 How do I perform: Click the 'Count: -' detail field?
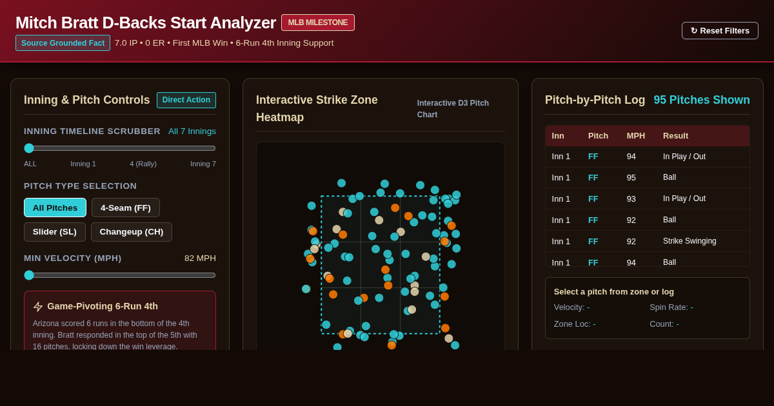[665, 324]
